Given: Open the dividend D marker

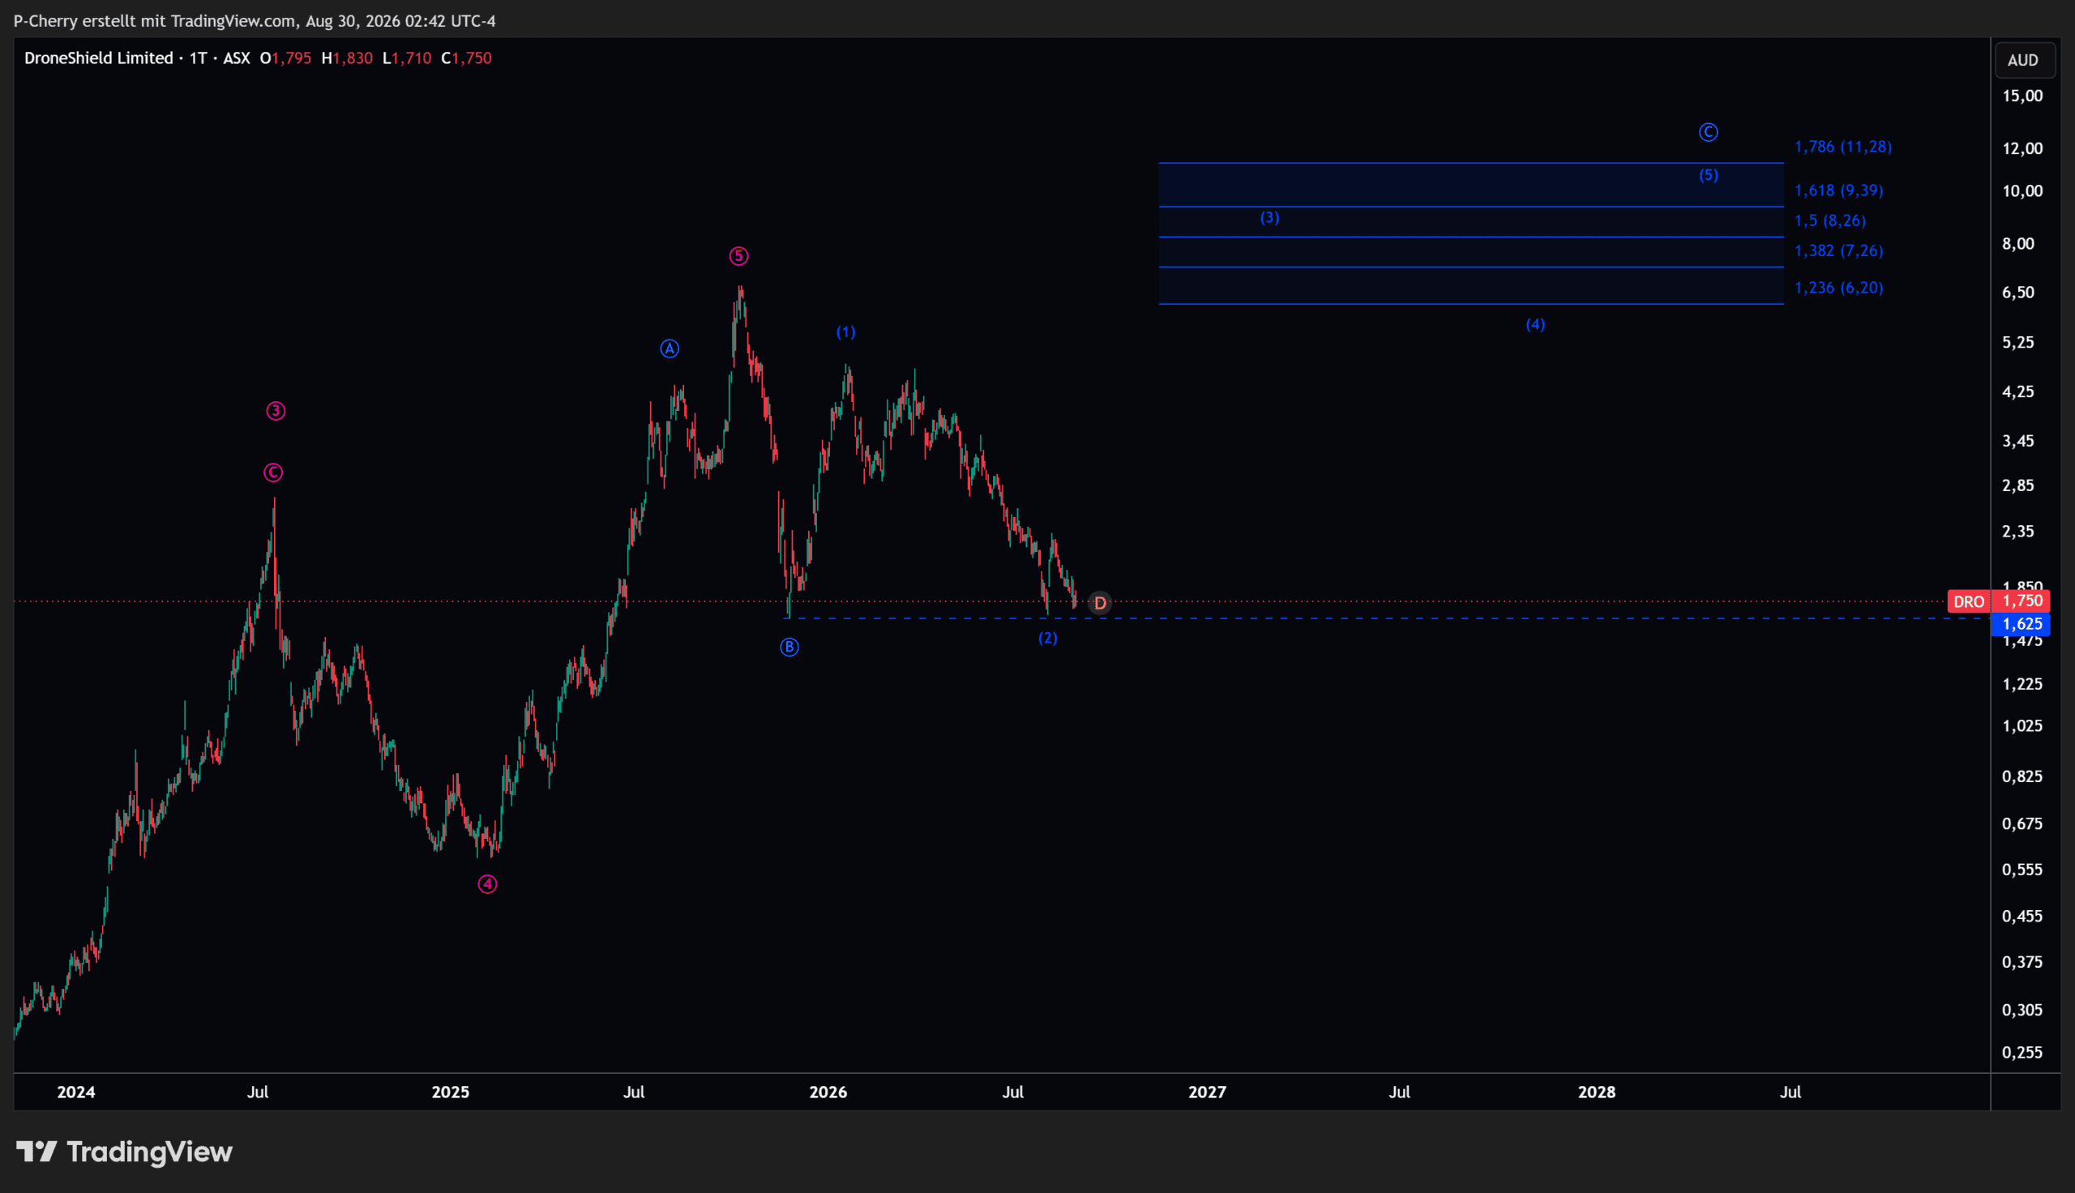Looking at the screenshot, I should point(1099,603).
